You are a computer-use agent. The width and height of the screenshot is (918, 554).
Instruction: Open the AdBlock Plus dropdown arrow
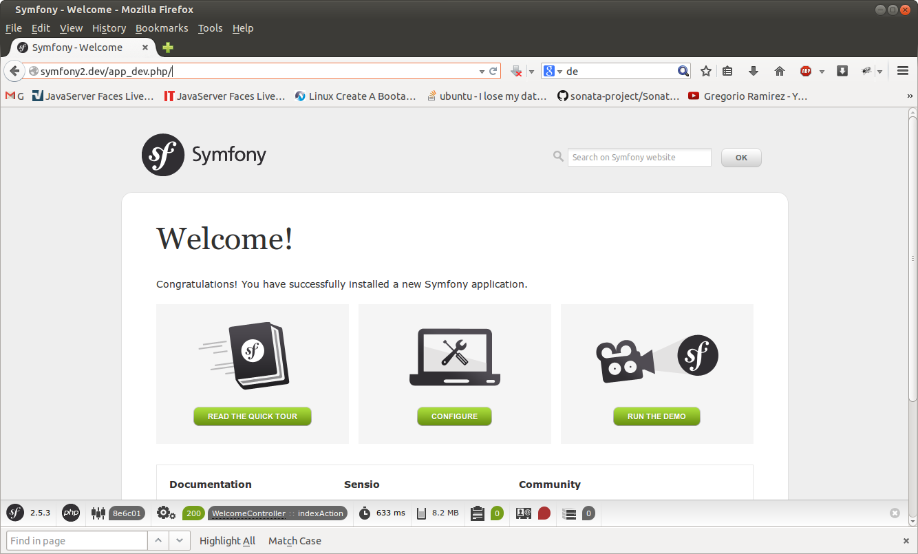(822, 71)
